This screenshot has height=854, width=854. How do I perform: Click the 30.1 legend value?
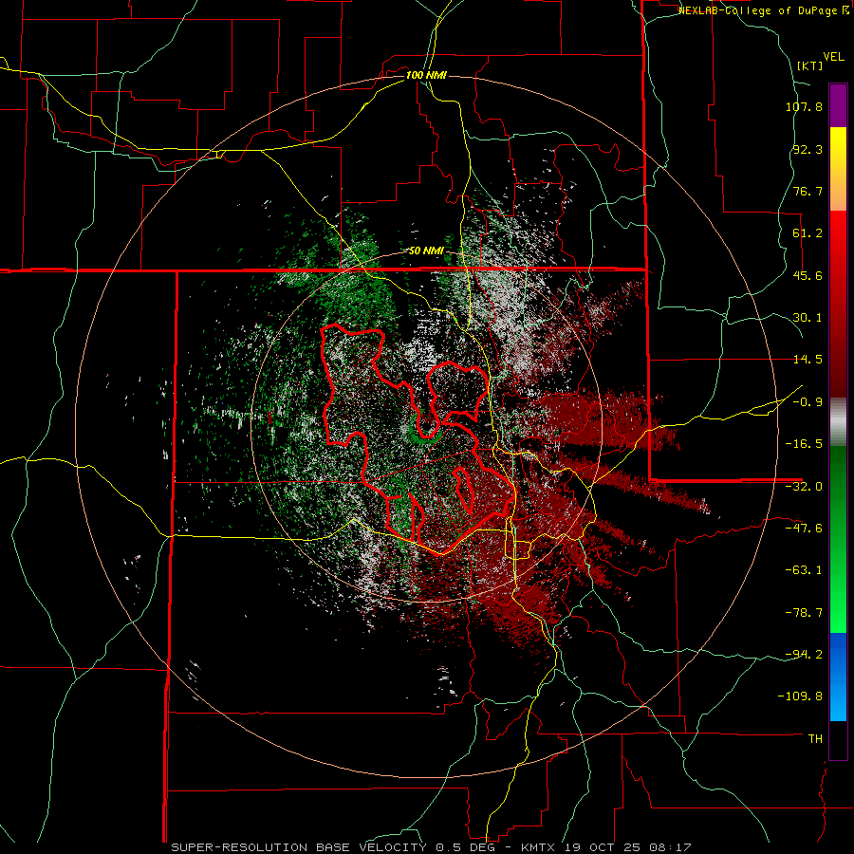click(x=808, y=318)
